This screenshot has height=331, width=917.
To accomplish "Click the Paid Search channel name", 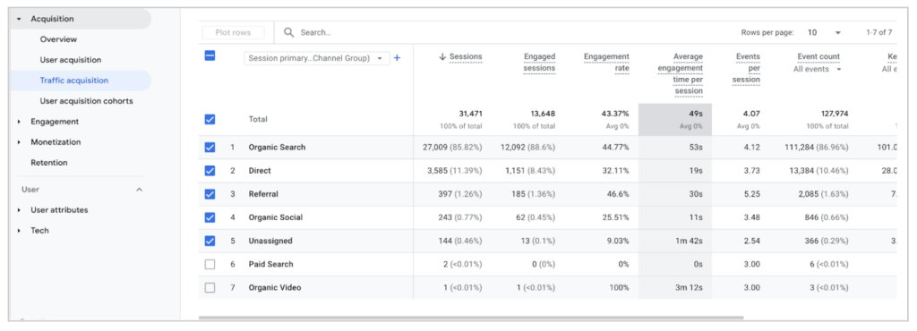I will [x=270, y=264].
